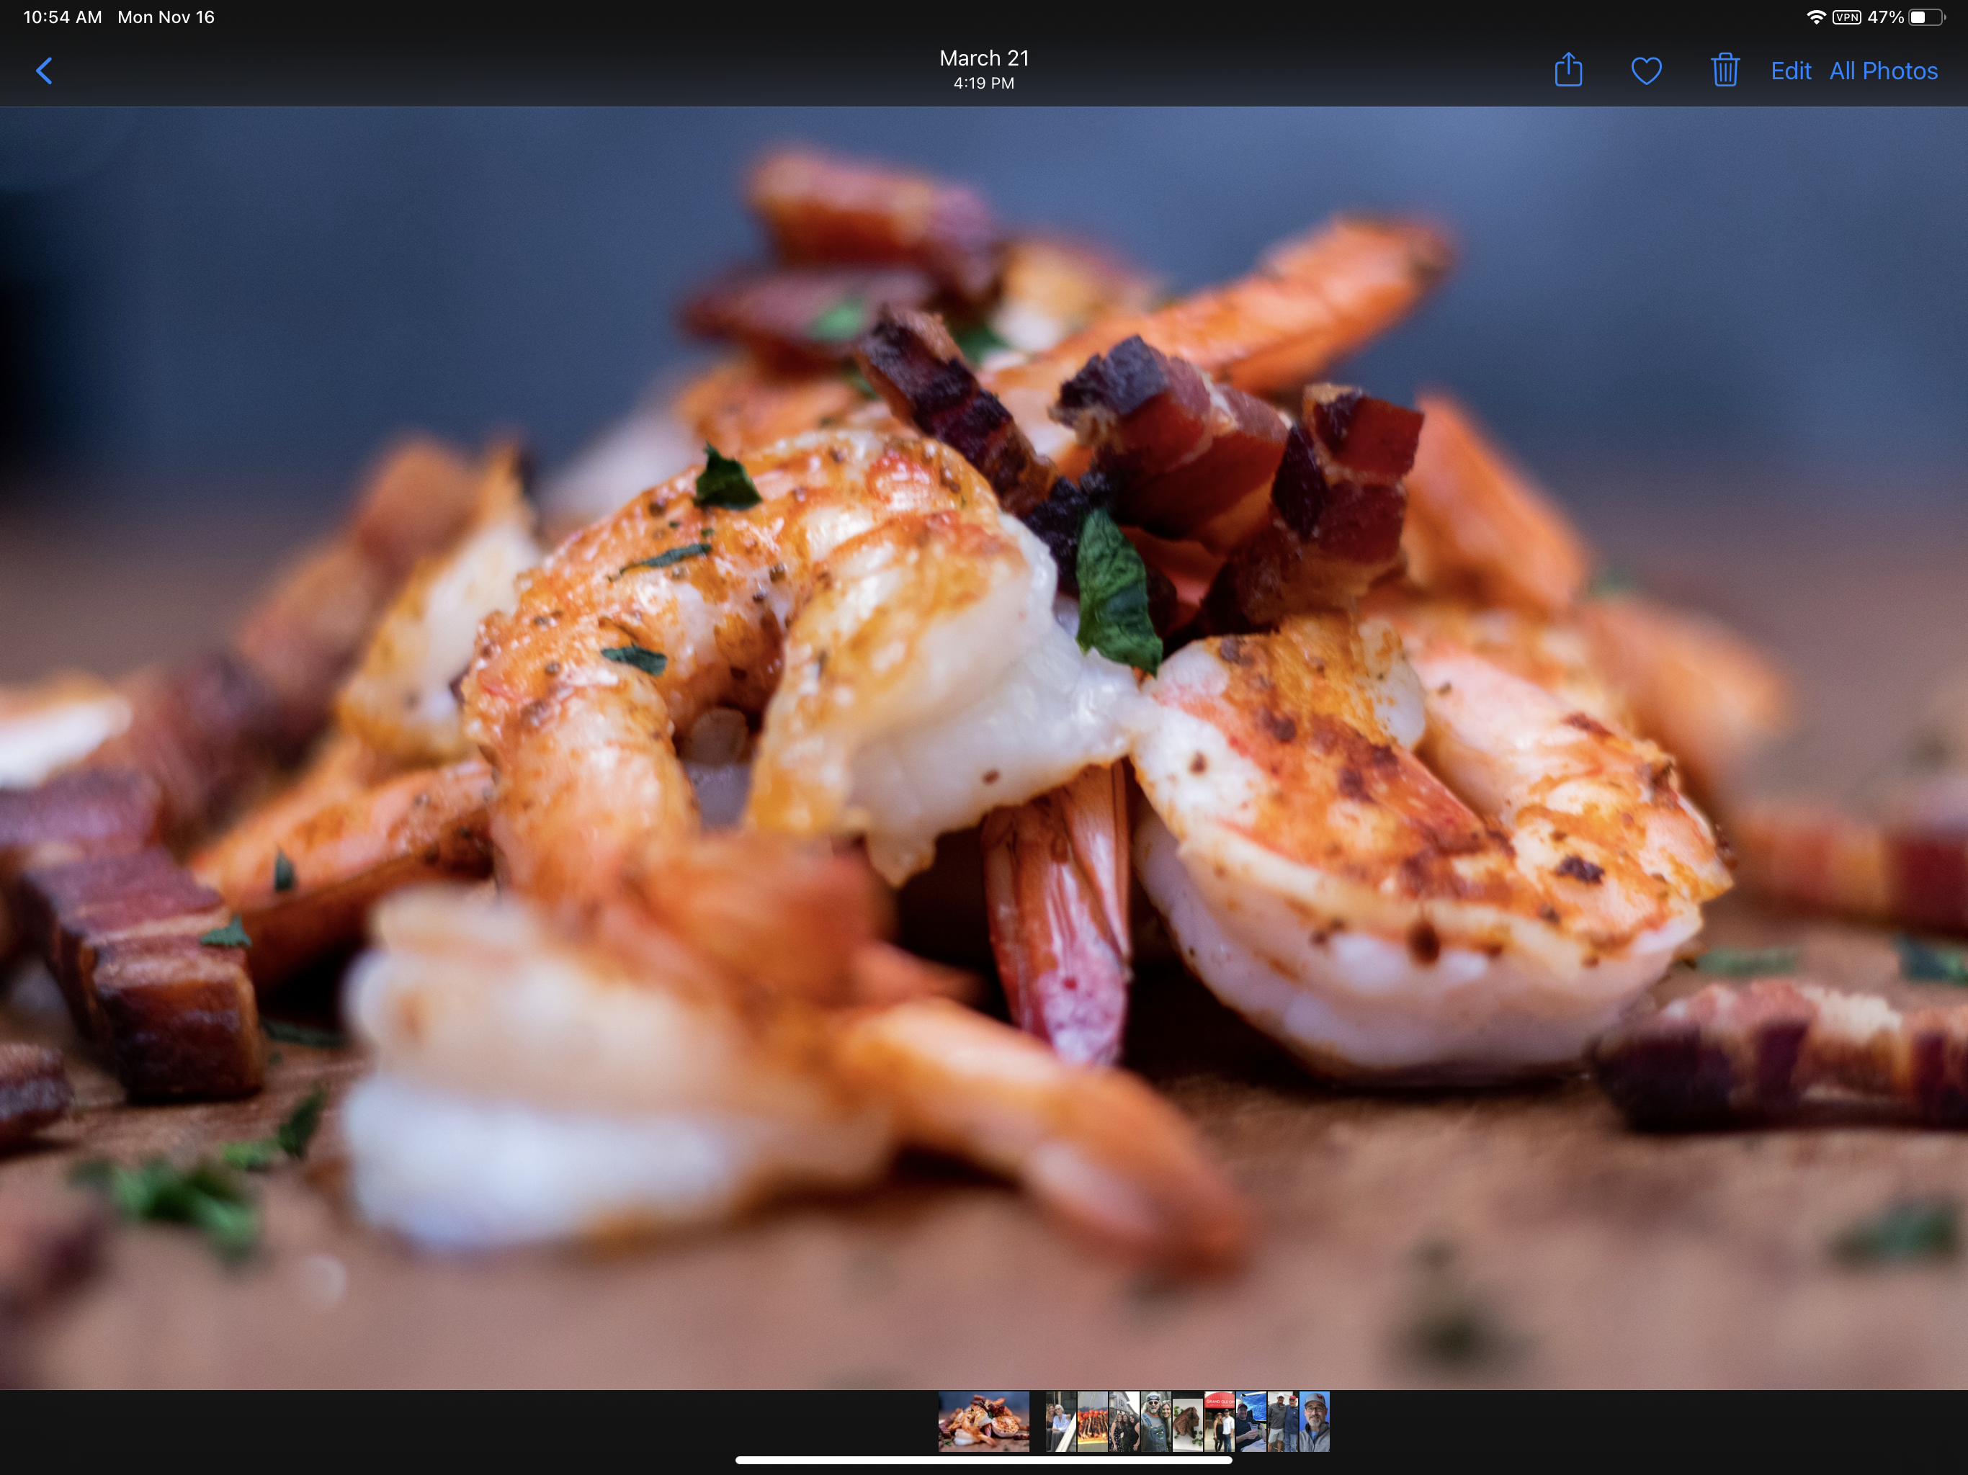Delete photo using the trash icon
Viewport: 1968px width, 1475px height.
pos(1725,71)
